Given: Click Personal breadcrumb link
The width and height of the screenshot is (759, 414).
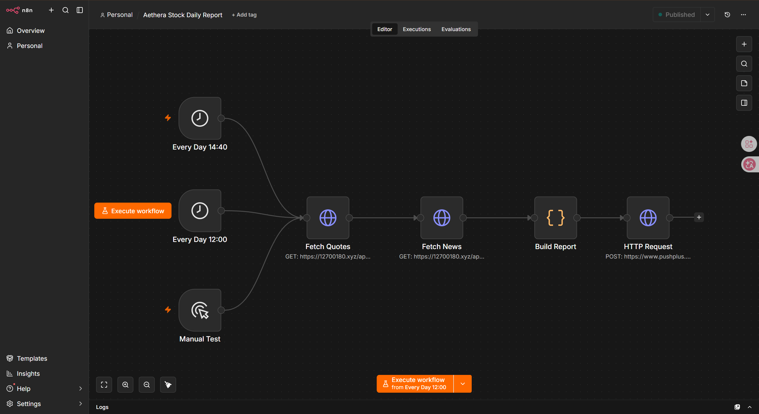Looking at the screenshot, I should click(117, 15).
